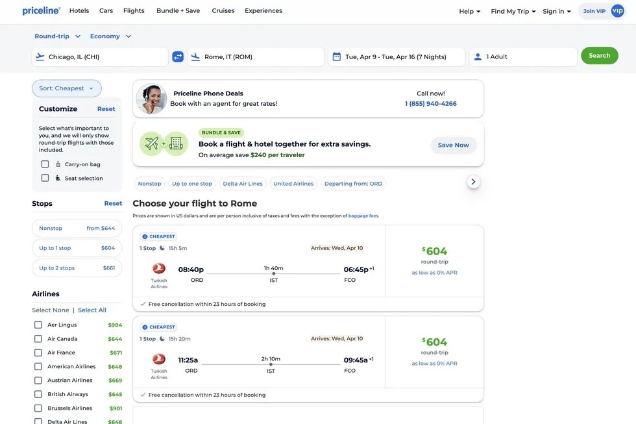
Task: Click the Chicago, IL (CHI) origin field
Action: click(x=100, y=56)
